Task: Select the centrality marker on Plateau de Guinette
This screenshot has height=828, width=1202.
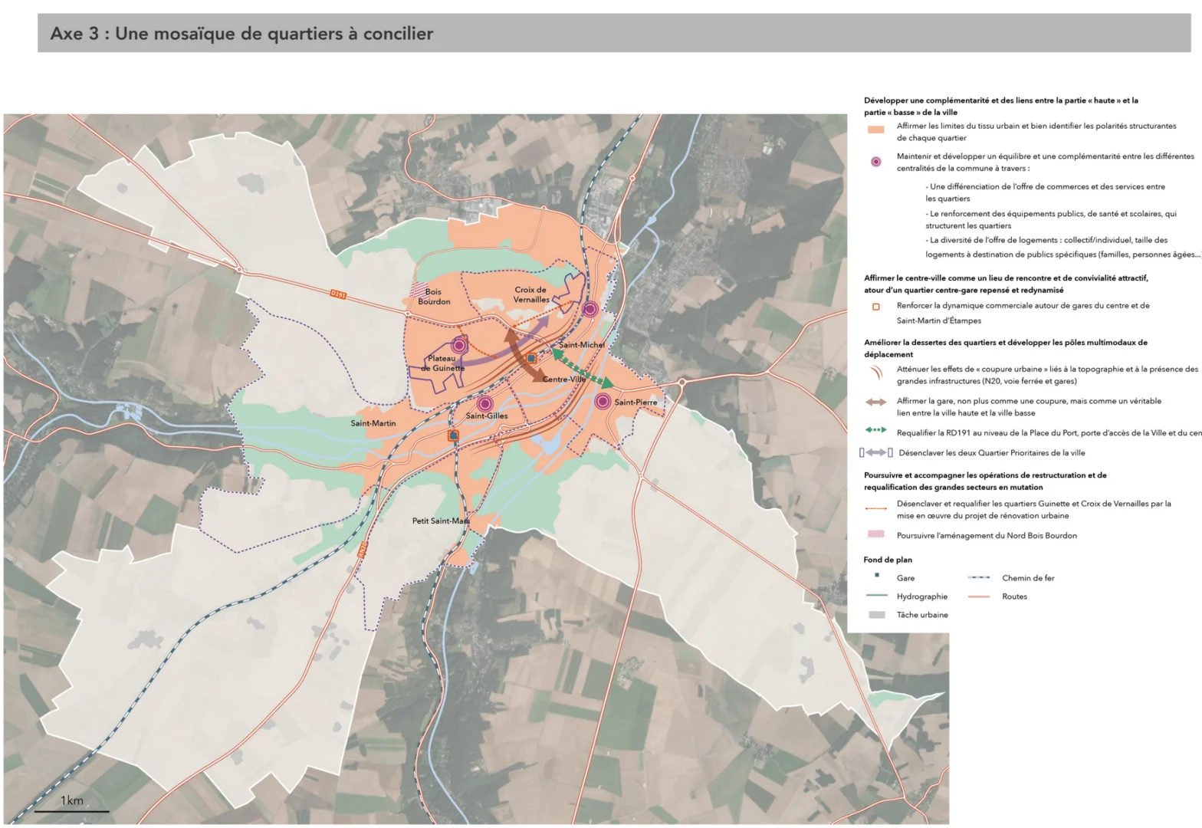Action: point(459,345)
